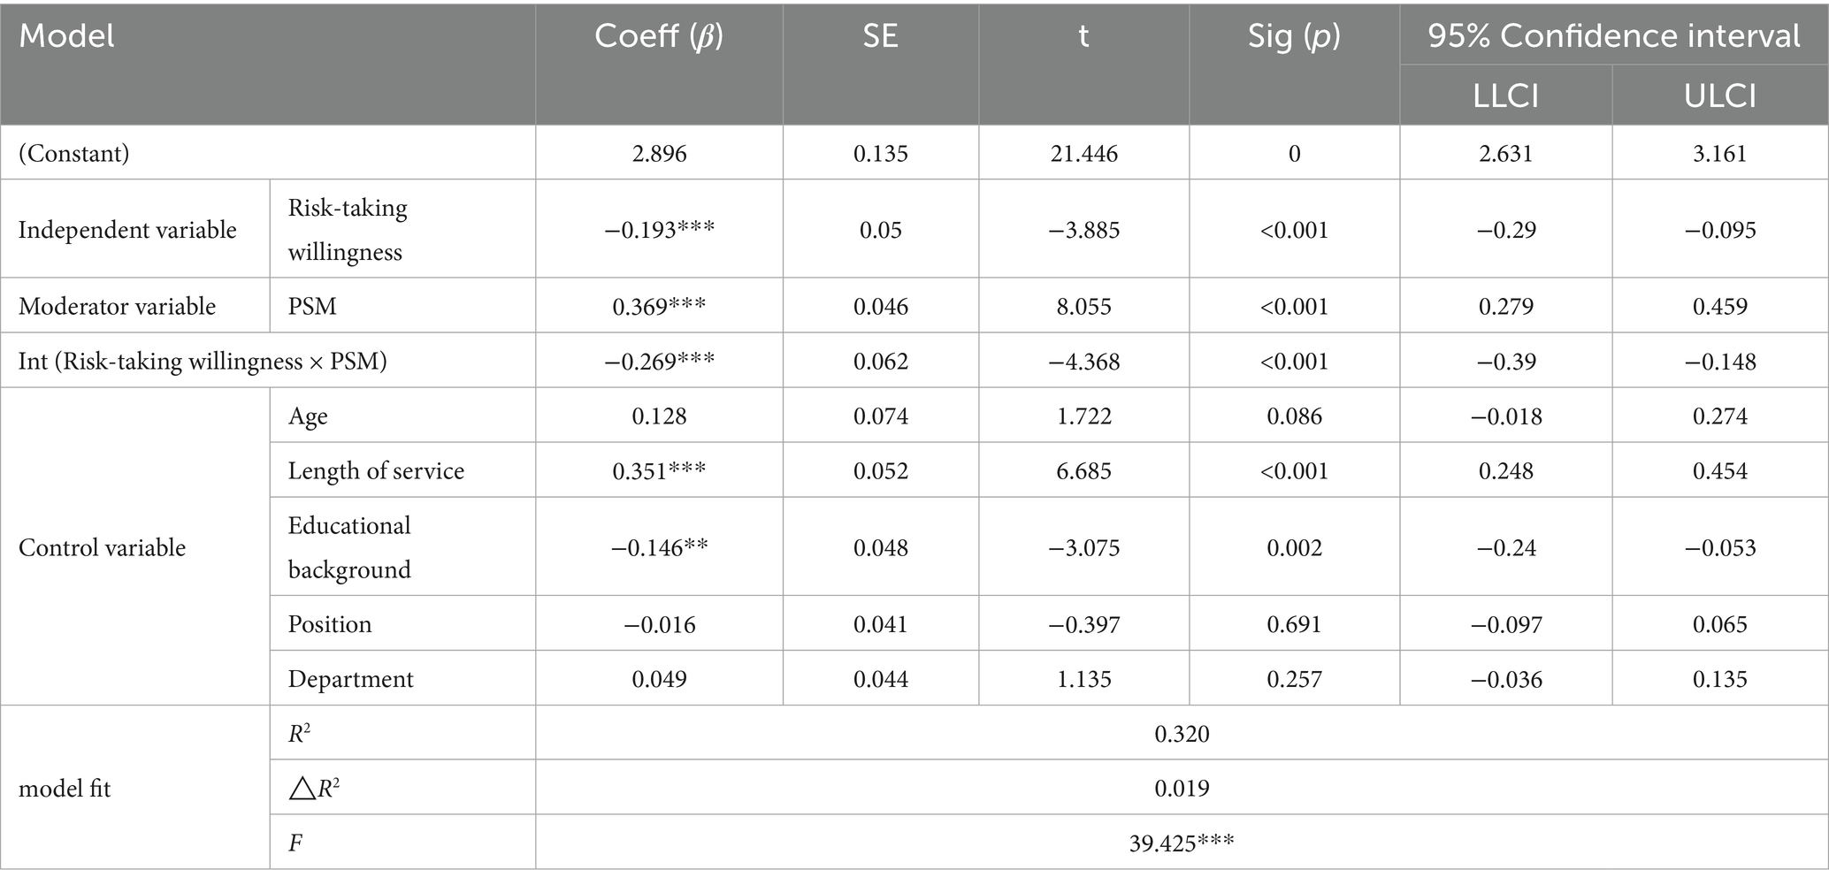The height and width of the screenshot is (885, 1829).
Task: Select the R² value 0.320
Action: coord(1182,734)
